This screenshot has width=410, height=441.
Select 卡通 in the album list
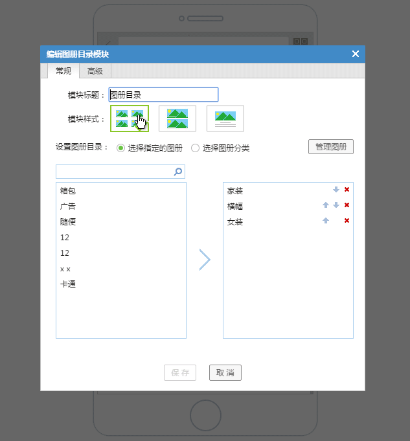(x=68, y=284)
